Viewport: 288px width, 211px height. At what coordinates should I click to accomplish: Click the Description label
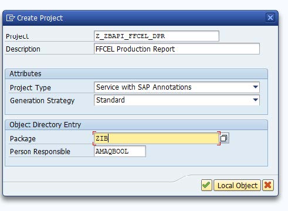point(23,49)
